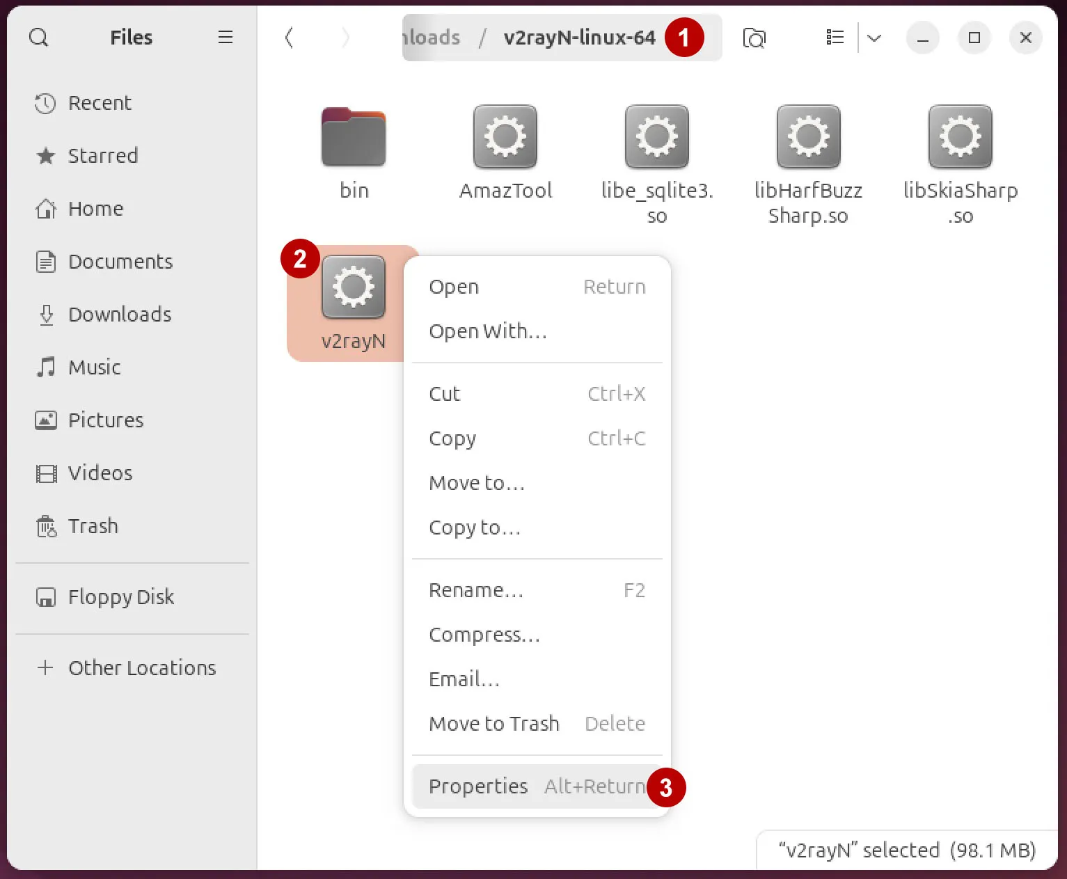Maximize the Files window
The width and height of the screenshot is (1067, 879).
pos(974,38)
